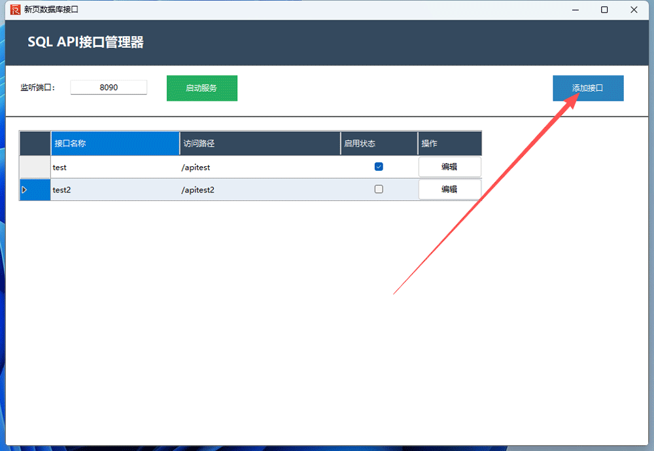
Task: Minimize the 新页数据库接口 window
Action: 576,10
